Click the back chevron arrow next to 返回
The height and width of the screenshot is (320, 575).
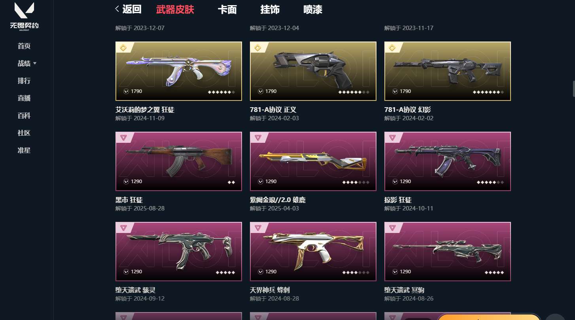click(117, 9)
